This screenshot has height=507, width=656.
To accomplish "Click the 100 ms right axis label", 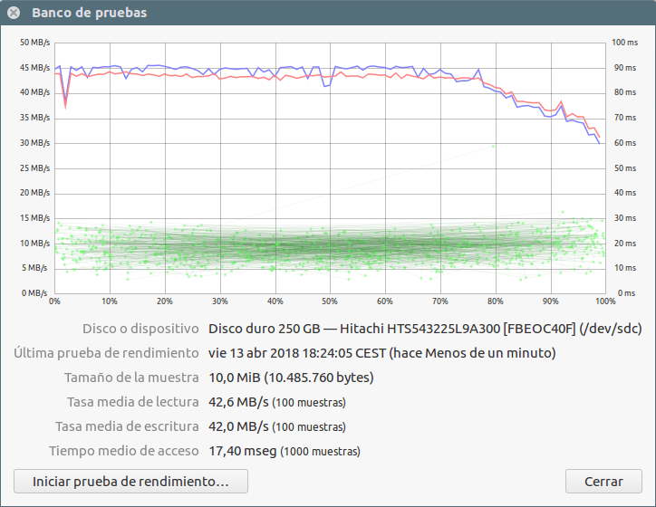I will pyautogui.click(x=625, y=43).
